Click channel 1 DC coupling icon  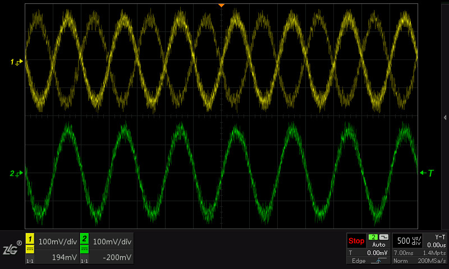[x=30, y=249]
